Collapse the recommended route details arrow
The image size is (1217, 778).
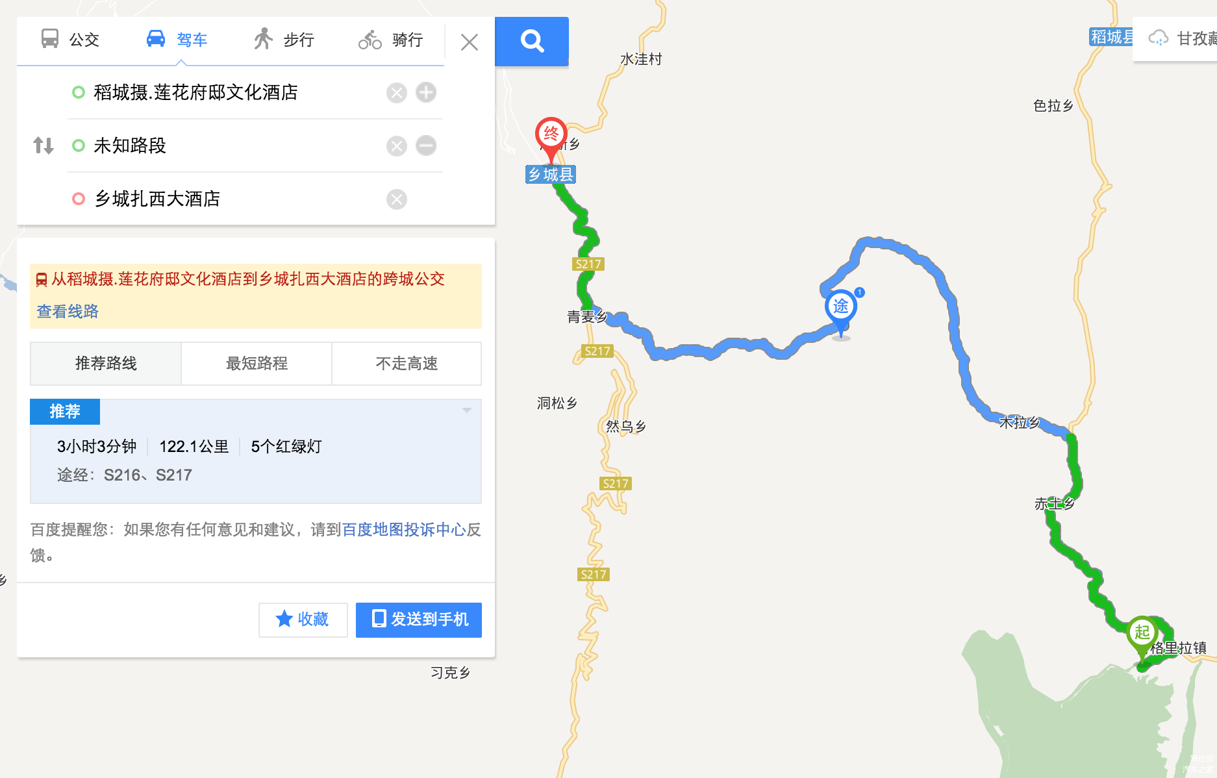click(466, 410)
